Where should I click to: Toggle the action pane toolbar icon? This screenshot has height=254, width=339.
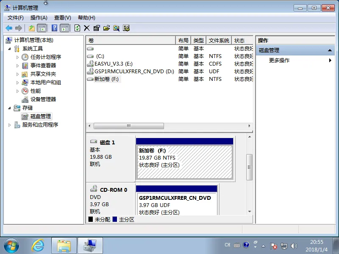[x=65, y=28]
